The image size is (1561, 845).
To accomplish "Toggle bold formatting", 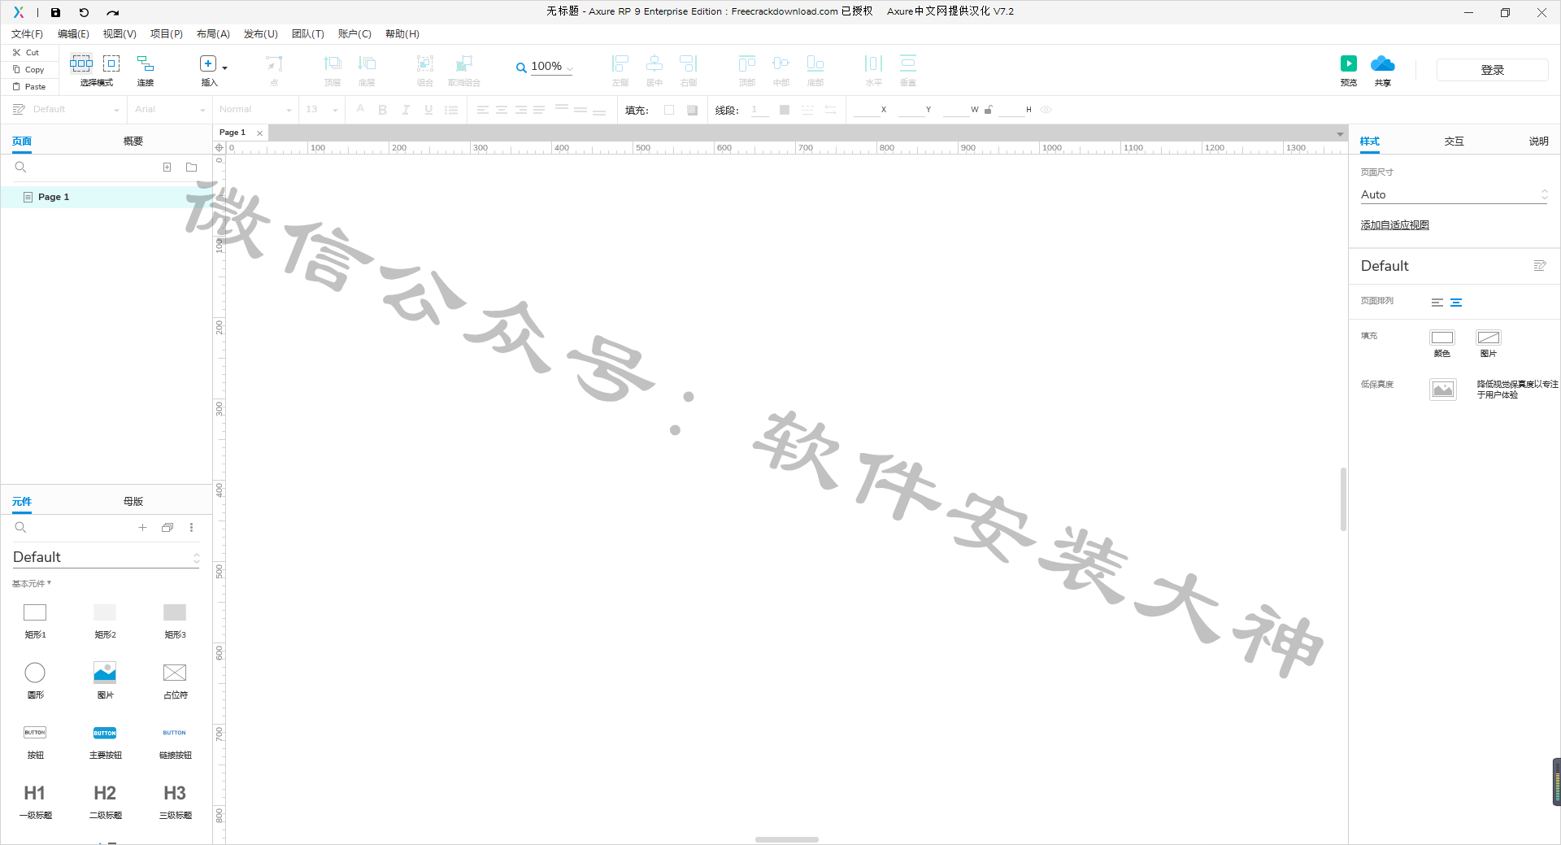I will [382, 110].
